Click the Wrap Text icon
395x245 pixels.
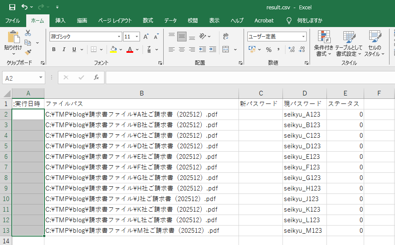tap(226, 37)
